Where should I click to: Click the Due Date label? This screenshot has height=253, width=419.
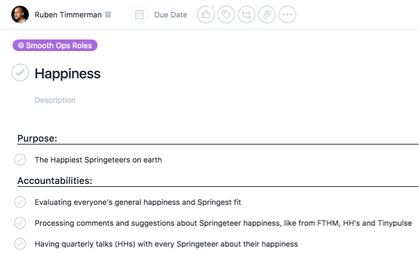[171, 15]
